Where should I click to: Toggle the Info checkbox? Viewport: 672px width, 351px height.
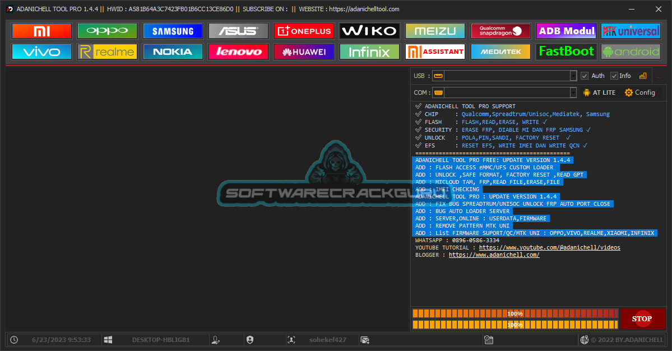click(614, 76)
